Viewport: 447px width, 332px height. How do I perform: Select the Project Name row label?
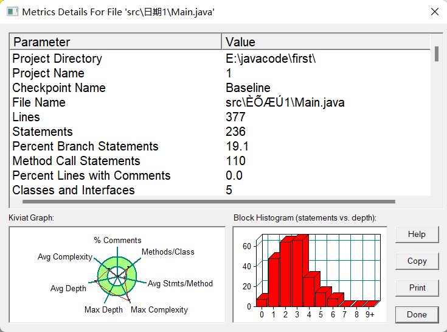click(49, 73)
